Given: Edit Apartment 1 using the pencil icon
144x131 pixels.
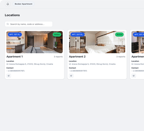Looking at the screenshot, I should click(9, 76).
